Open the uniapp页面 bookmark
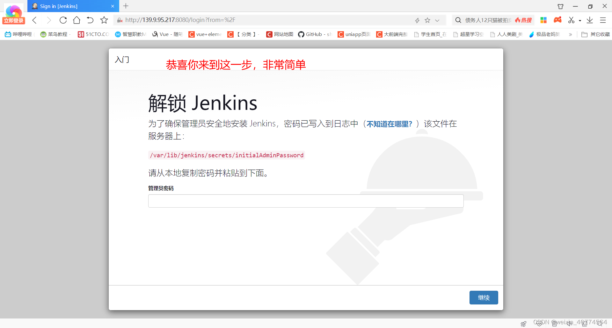 [354, 34]
